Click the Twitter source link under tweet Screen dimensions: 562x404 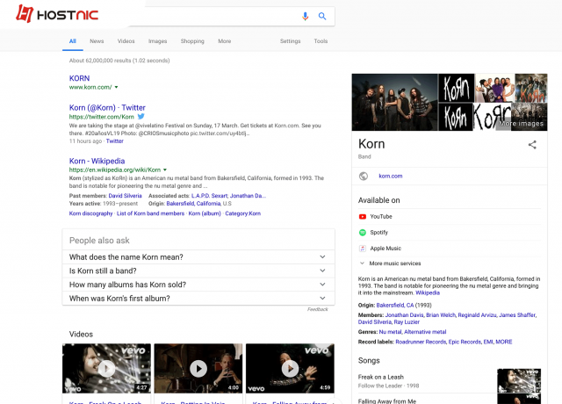pos(115,141)
